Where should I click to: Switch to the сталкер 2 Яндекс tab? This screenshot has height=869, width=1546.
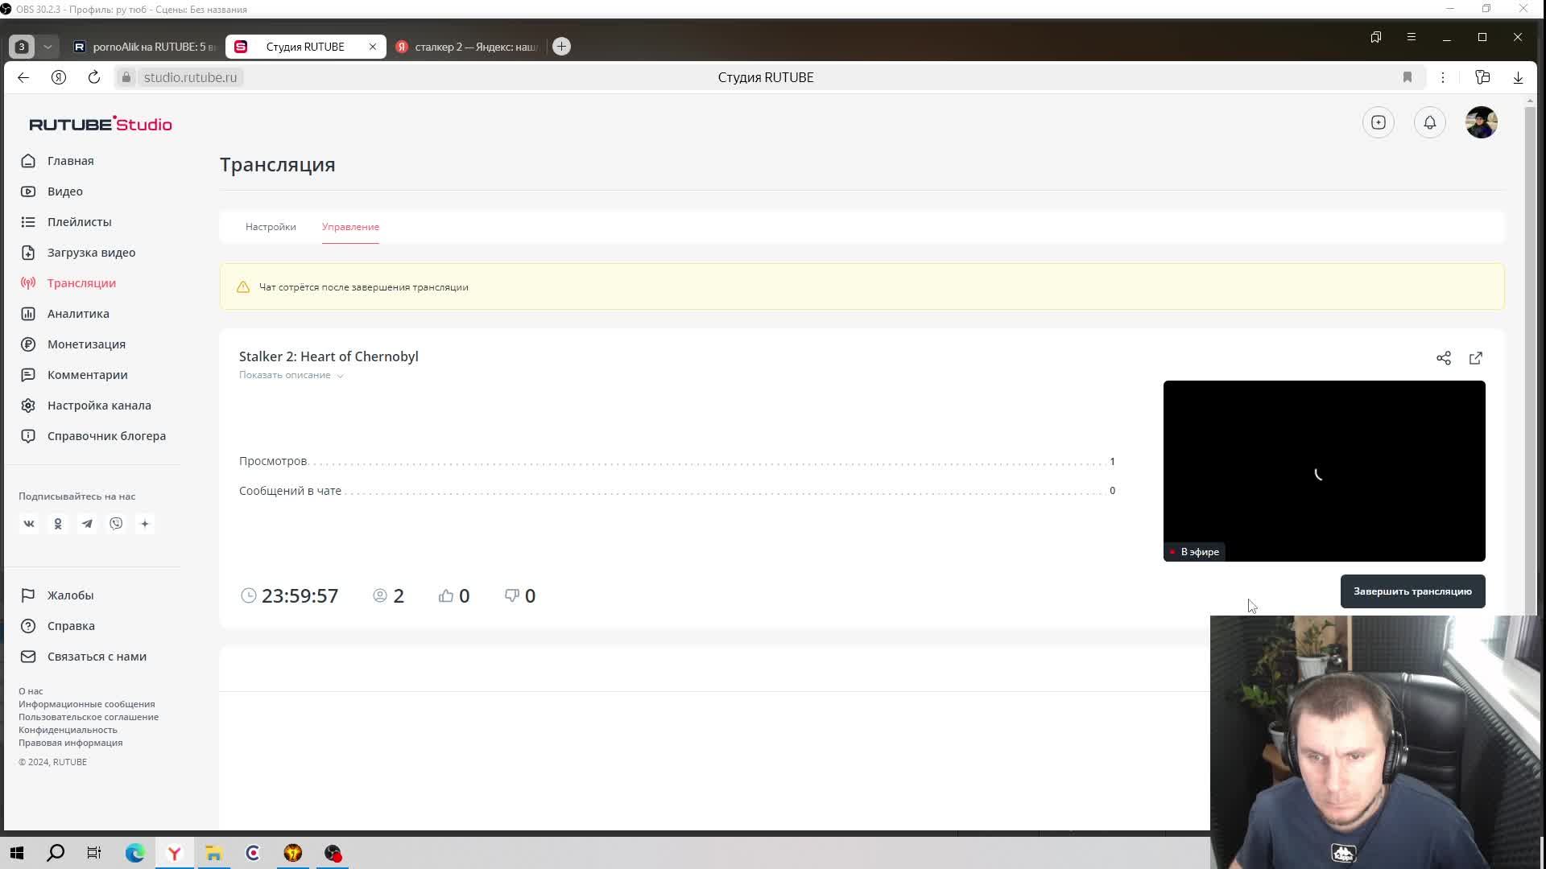tap(467, 47)
